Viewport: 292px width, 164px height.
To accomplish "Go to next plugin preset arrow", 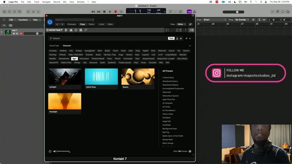I will point(62,24).
